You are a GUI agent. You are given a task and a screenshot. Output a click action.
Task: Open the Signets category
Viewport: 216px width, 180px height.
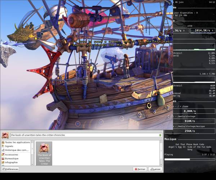point(8,146)
